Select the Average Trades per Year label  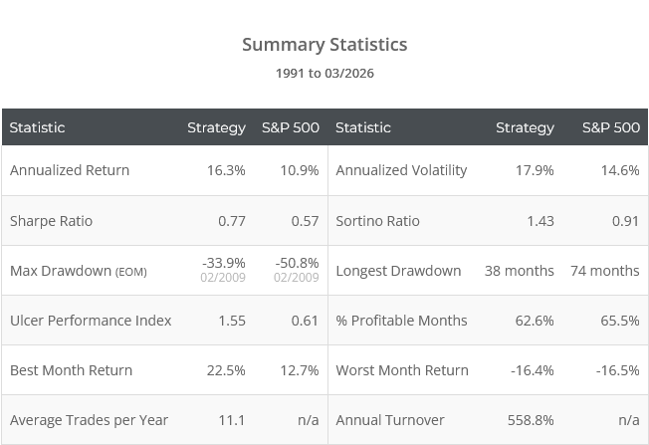point(89,420)
